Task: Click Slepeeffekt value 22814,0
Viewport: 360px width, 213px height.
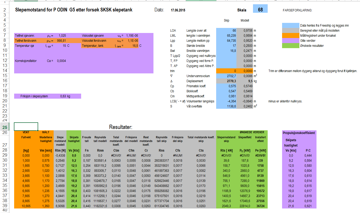Action: click(244, 206)
